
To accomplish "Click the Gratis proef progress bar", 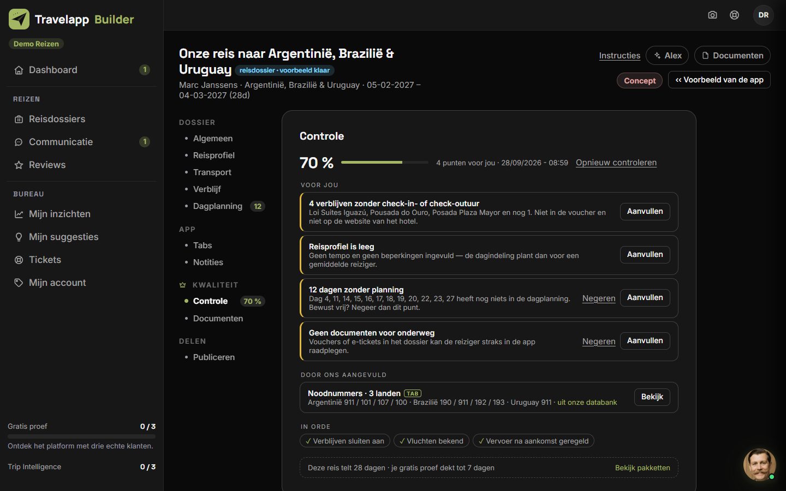I will [81, 436].
